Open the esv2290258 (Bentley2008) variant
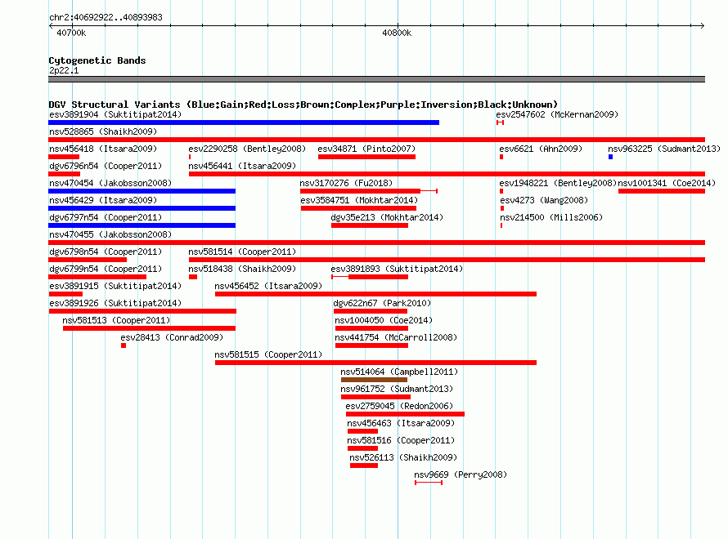728x539 pixels. [x=247, y=149]
